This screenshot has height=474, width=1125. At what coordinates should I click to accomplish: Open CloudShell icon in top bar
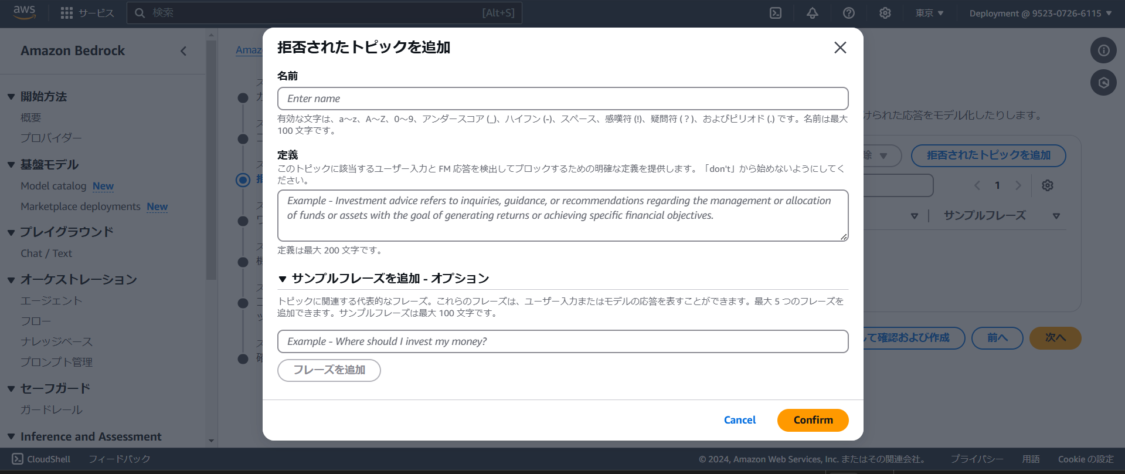pyautogui.click(x=776, y=13)
